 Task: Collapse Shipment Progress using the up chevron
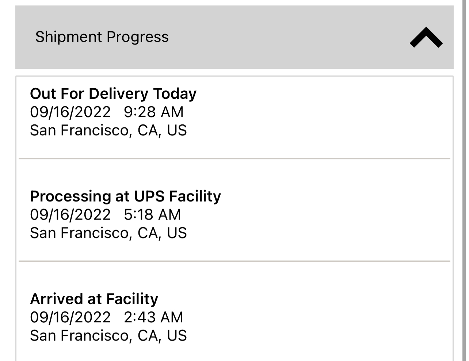point(426,38)
